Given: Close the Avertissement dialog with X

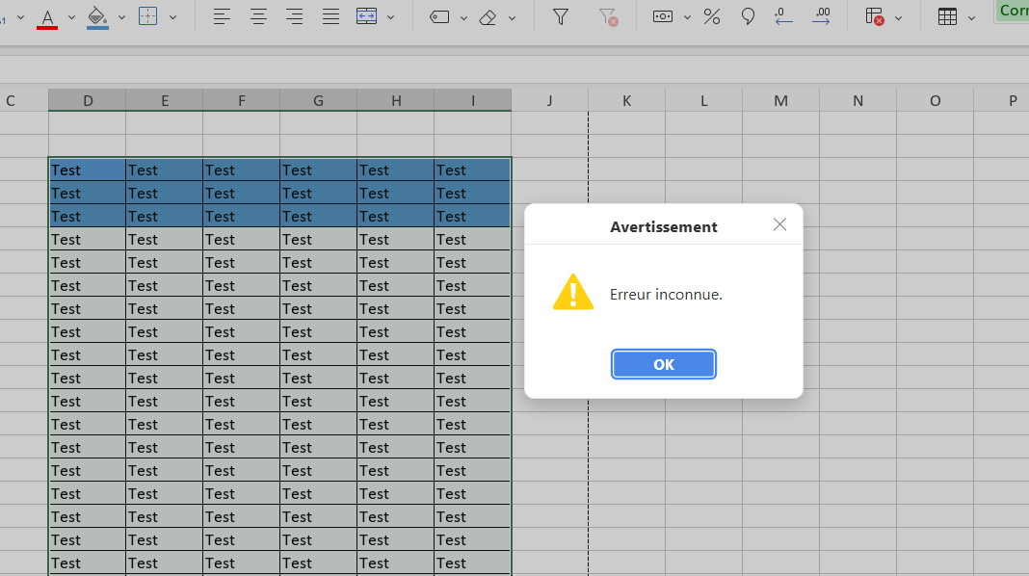Looking at the screenshot, I should [x=779, y=224].
